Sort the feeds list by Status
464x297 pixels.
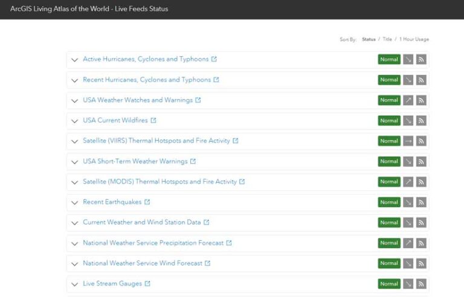(x=369, y=39)
